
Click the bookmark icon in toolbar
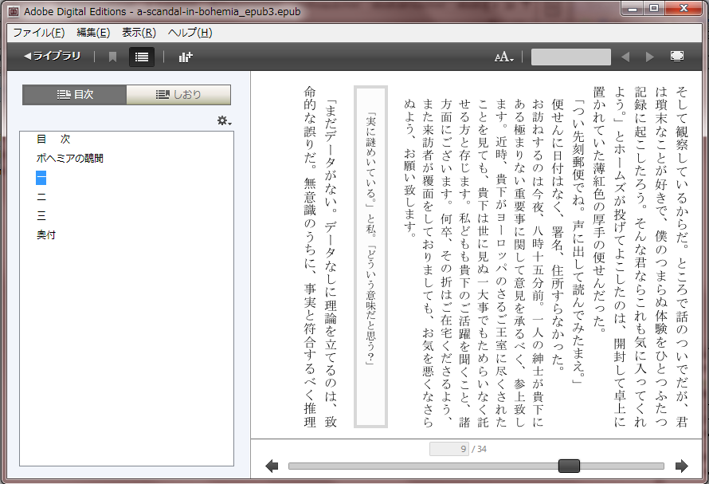(x=112, y=57)
